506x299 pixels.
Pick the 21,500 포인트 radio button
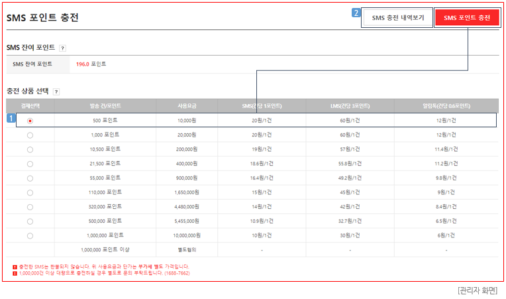(x=30, y=164)
